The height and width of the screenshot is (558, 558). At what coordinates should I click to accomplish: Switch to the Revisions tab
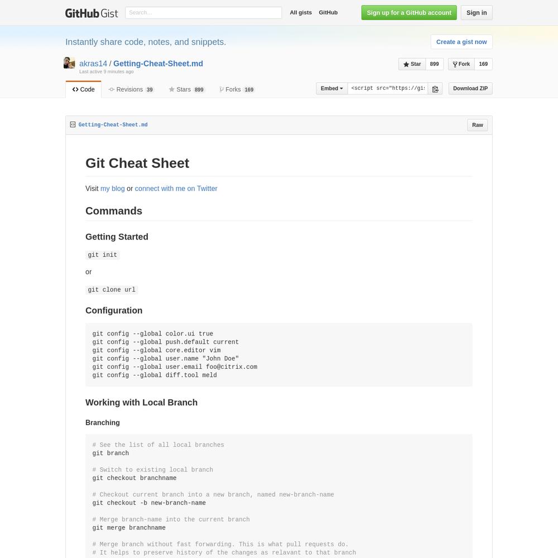pos(131,89)
